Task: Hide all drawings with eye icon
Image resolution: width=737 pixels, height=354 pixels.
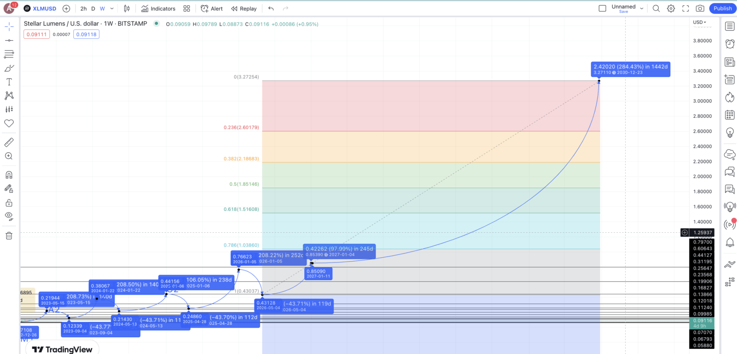Action: [9, 216]
